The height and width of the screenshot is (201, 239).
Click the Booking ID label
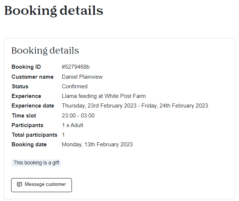(x=26, y=67)
